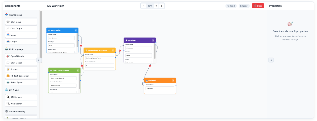Select the OpenAI Model component icon
Screen dimensions: 317x121
(x=8, y=56)
